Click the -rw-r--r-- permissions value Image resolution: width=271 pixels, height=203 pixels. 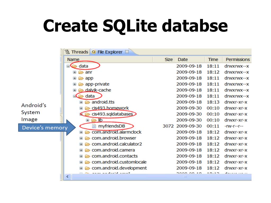pyautogui.click(x=234, y=126)
